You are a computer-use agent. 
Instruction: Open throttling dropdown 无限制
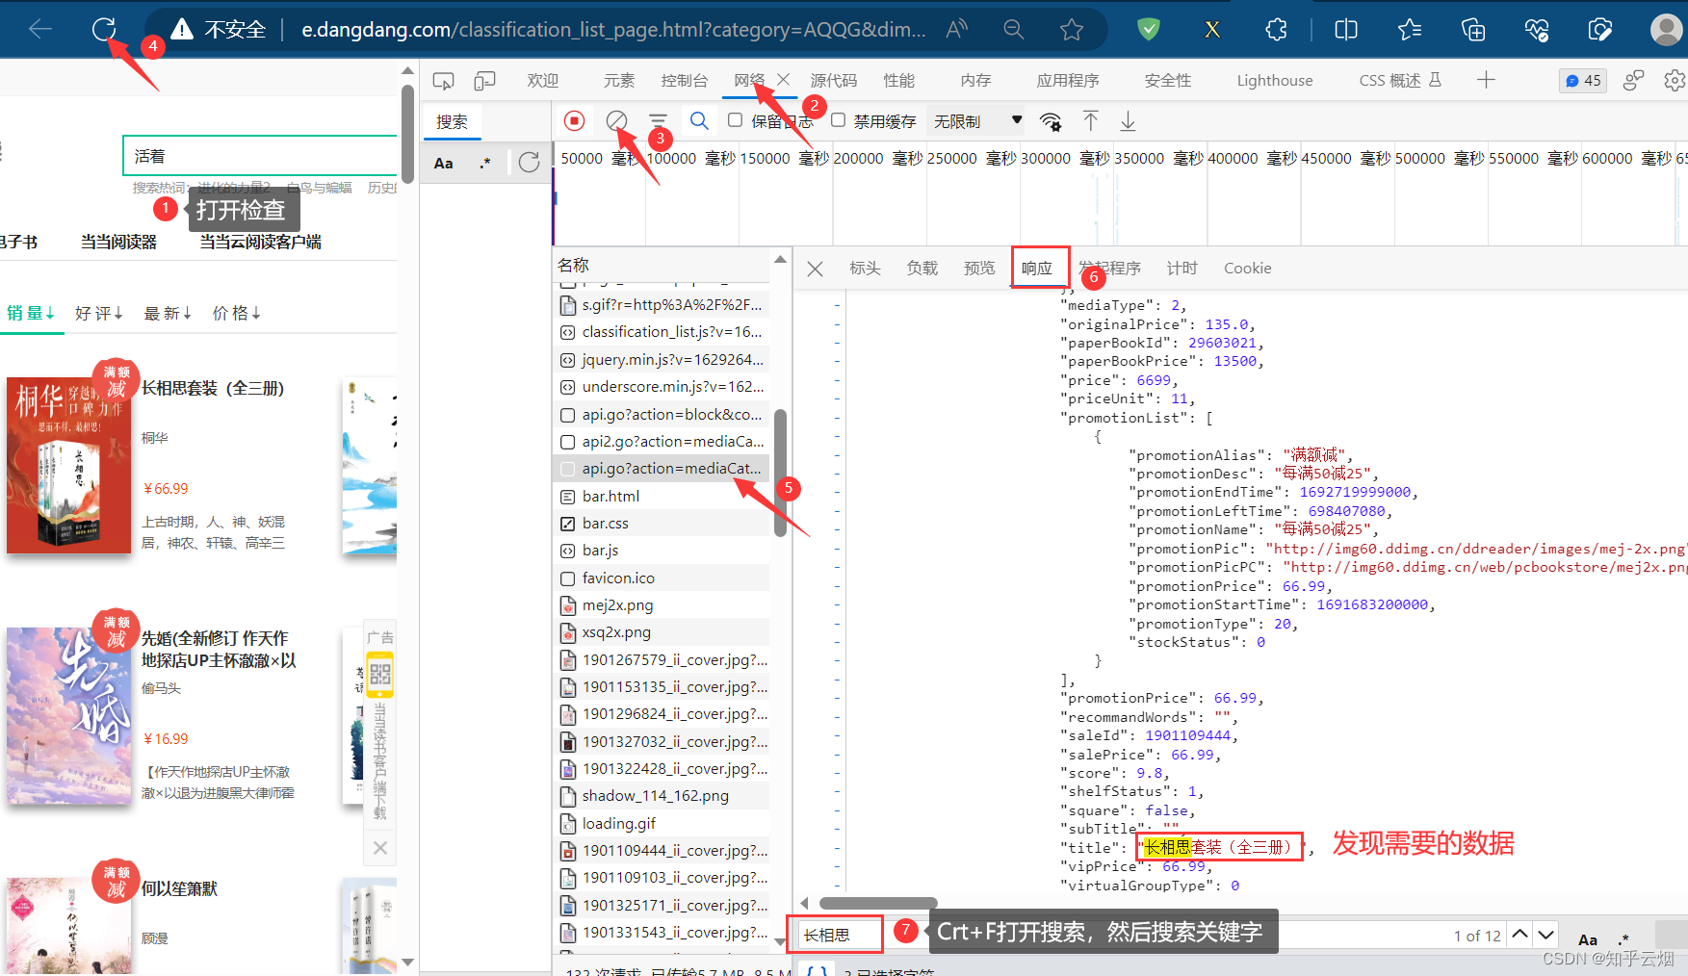tap(977, 121)
